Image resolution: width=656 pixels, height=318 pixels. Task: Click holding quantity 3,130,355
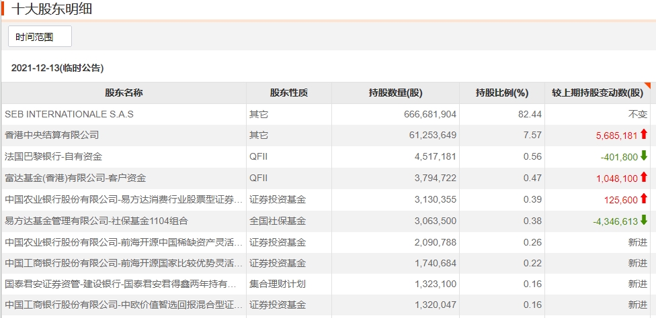click(435, 200)
